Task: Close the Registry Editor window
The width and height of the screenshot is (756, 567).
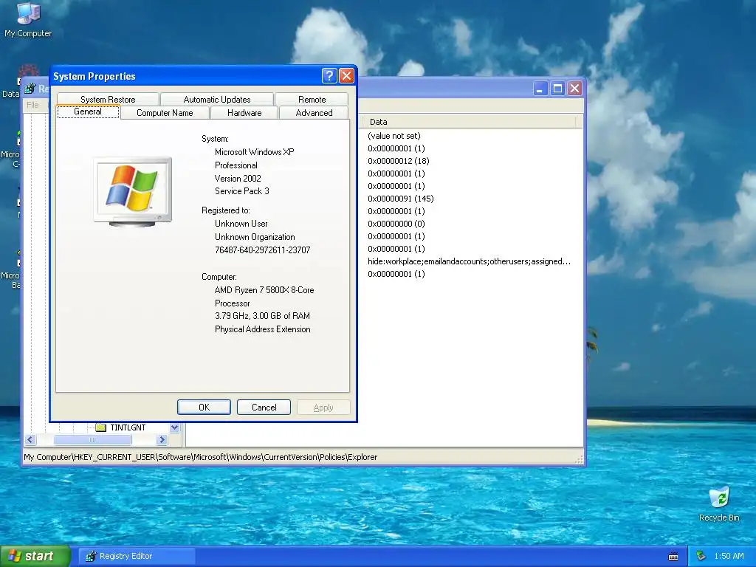Action: point(574,89)
